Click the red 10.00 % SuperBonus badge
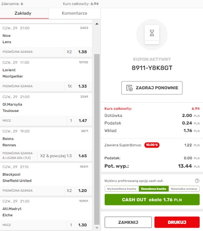Viewport: 203px width, 231px height. (152, 145)
